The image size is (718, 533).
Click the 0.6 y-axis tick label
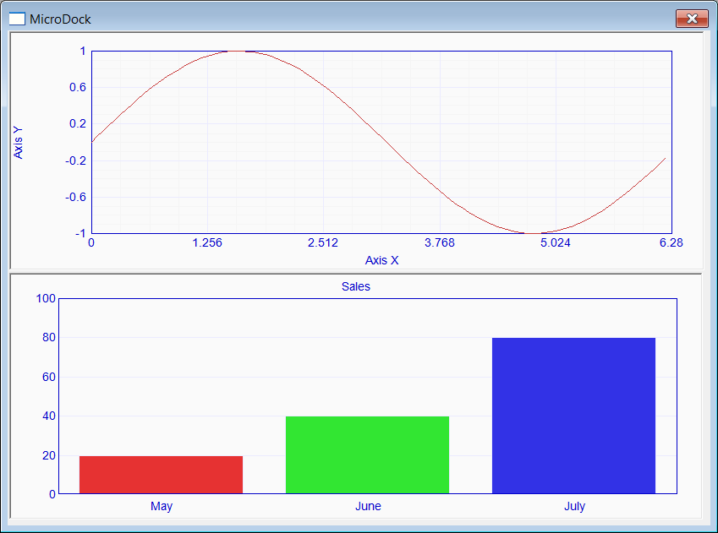pos(78,87)
